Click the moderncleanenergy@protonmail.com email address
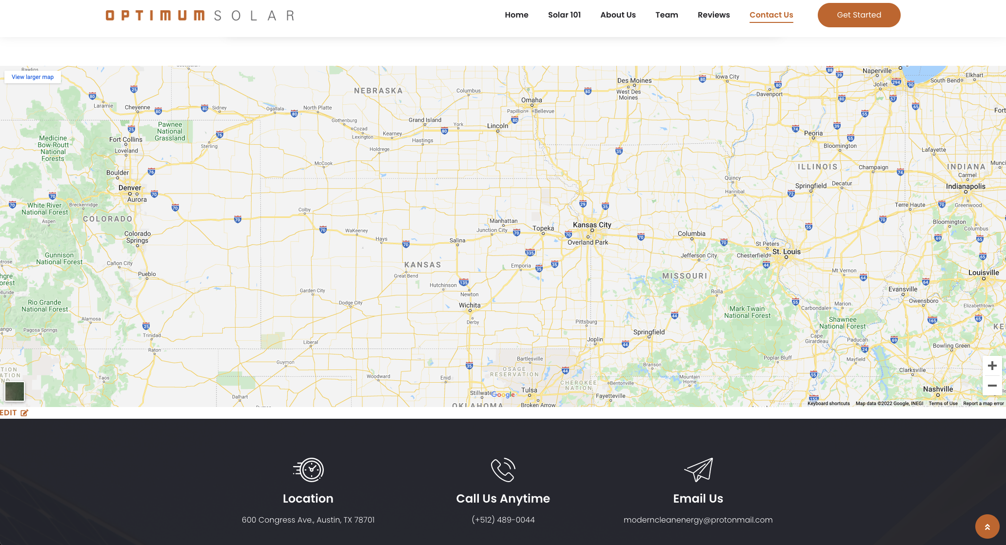Image resolution: width=1006 pixels, height=545 pixels. (698, 520)
